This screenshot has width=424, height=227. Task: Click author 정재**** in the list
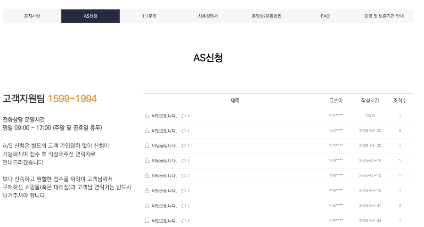coord(335,175)
